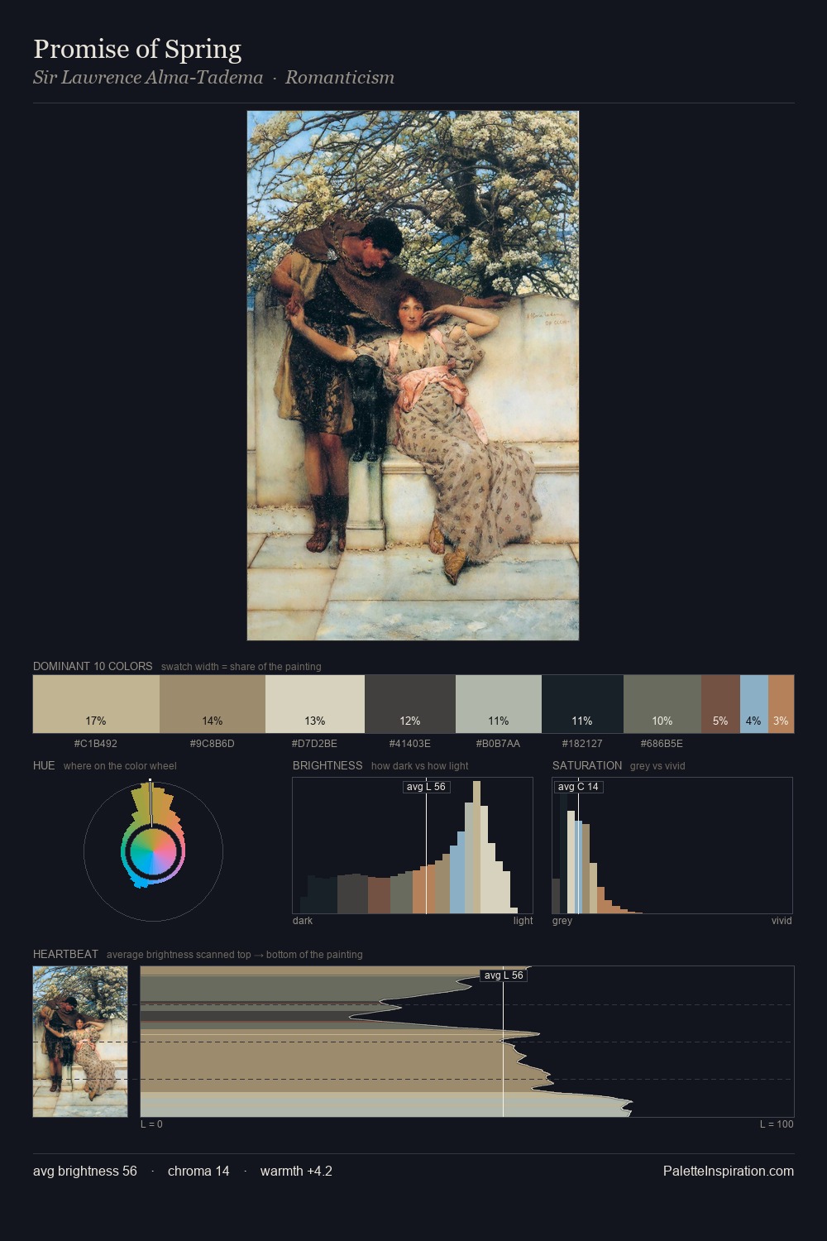Viewport: 827px width, 1241px height.
Task: Pick the 4% light blue swatch
Action: click(754, 704)
